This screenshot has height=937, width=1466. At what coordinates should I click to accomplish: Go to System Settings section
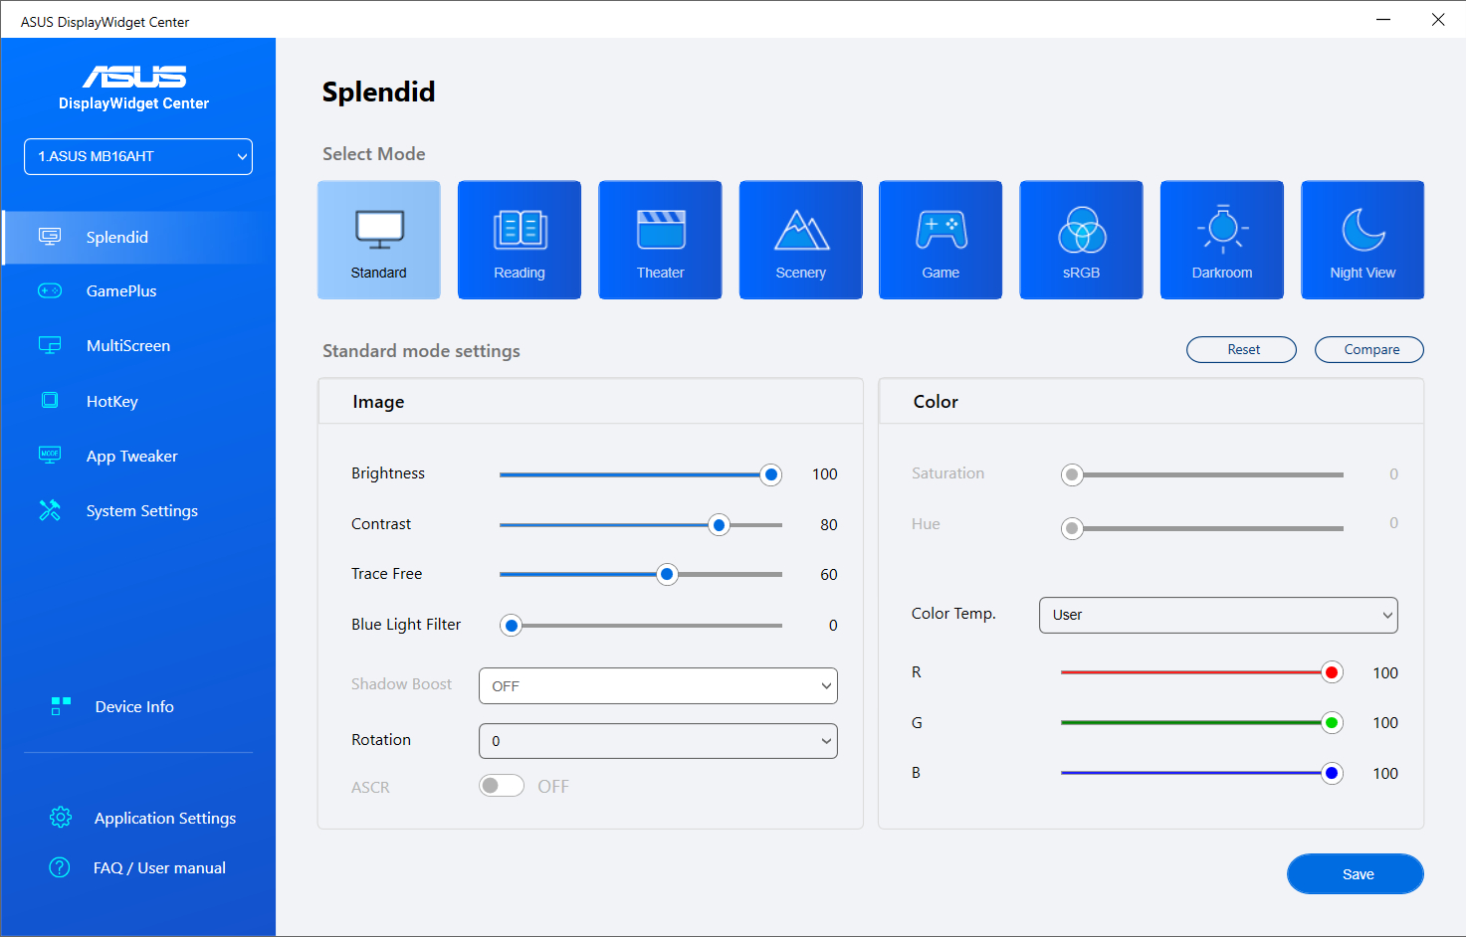(x=142, y=510)
